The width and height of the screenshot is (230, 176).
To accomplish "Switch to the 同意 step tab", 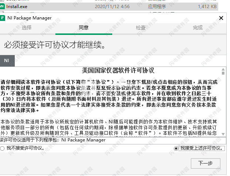I will click(84, 28).
